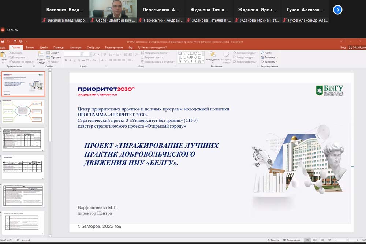Click the Вырезать (Cut) scissors icon
This screenshot has height=244, width=366.
tap(10, 53)
